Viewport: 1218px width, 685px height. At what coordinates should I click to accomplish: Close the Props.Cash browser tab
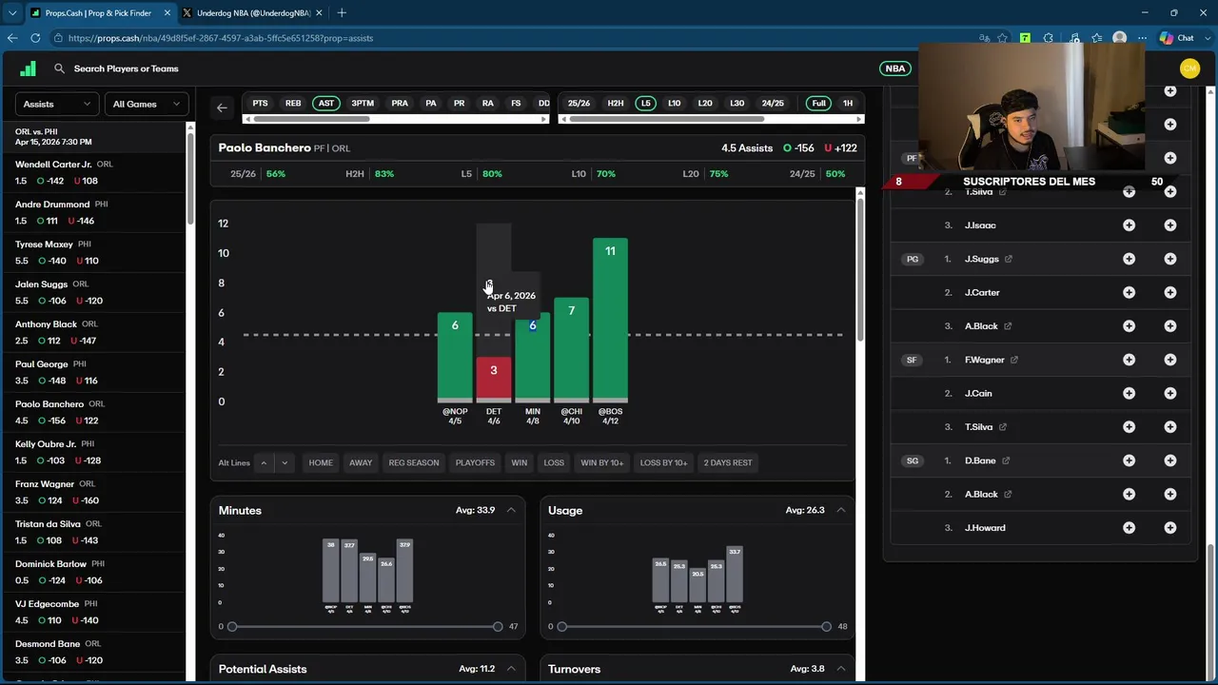(167, 12)
